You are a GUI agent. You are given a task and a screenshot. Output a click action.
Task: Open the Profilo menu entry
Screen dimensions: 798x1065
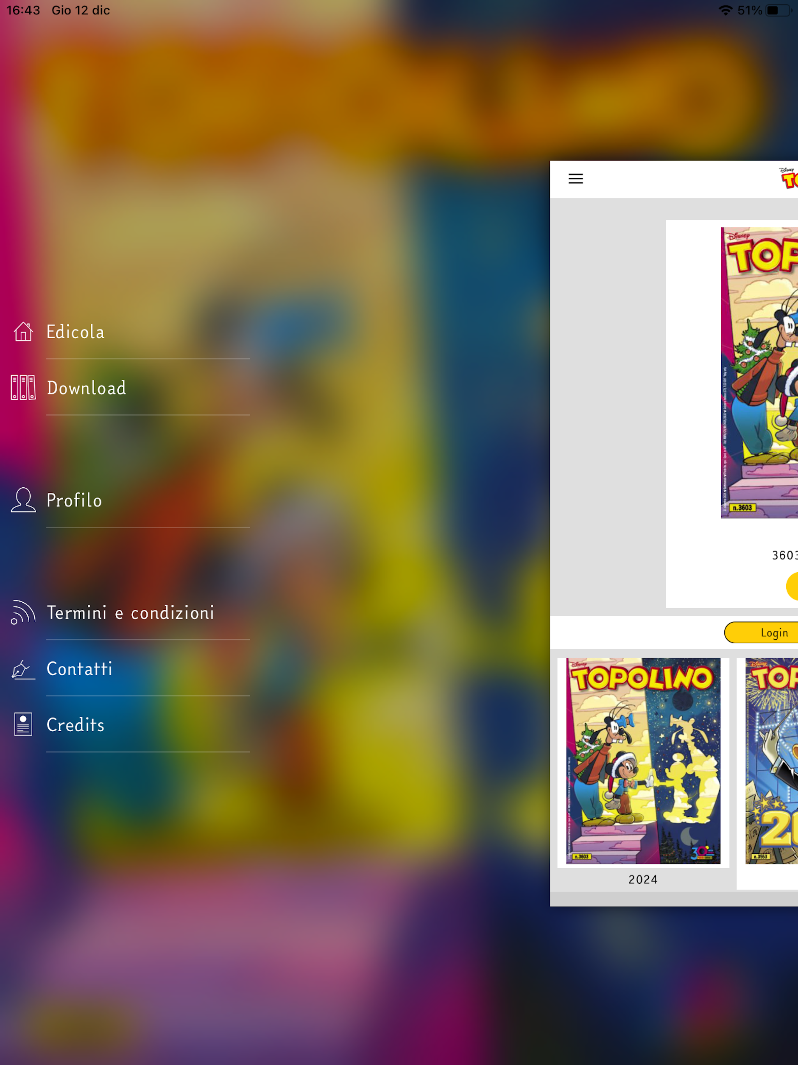point(74,500)
